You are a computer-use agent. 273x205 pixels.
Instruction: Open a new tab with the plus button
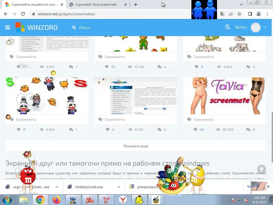pos(136,5)
